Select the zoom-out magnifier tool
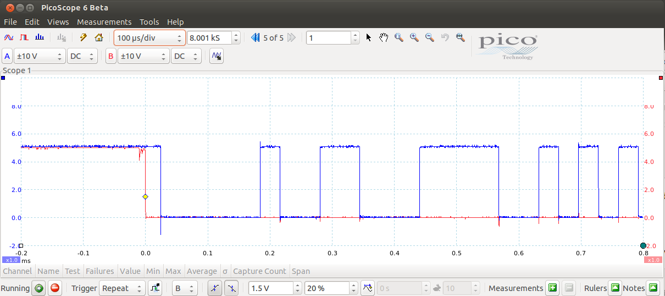The image size is (665, 296). (x=430, y=37)
